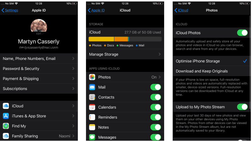Tap the battery icon in the iCloud screen status bar
252x142 pixels.
coord(161,3)
